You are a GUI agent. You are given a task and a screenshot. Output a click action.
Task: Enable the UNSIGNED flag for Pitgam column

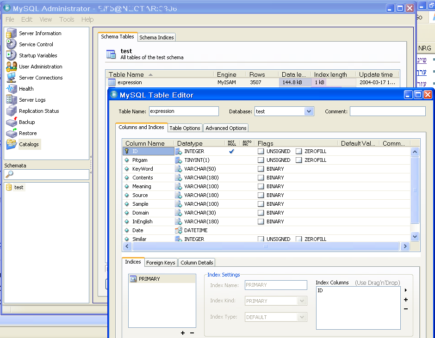(x=261, y=160)
